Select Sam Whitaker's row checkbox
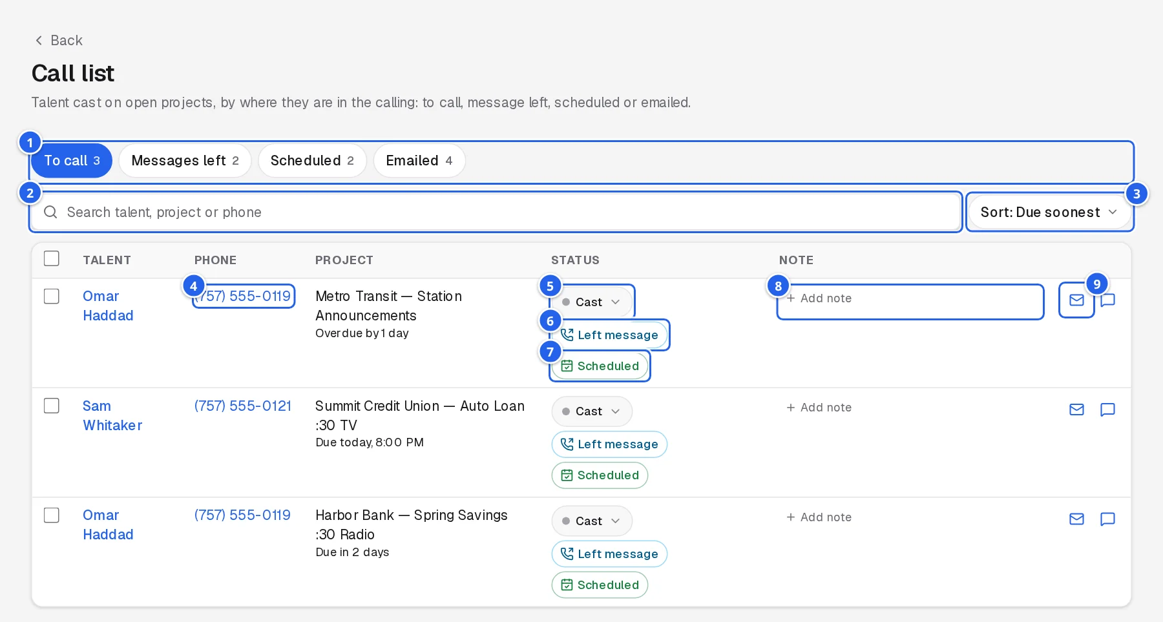Viewport: 1163px width, 622px height. pos(52,406)
